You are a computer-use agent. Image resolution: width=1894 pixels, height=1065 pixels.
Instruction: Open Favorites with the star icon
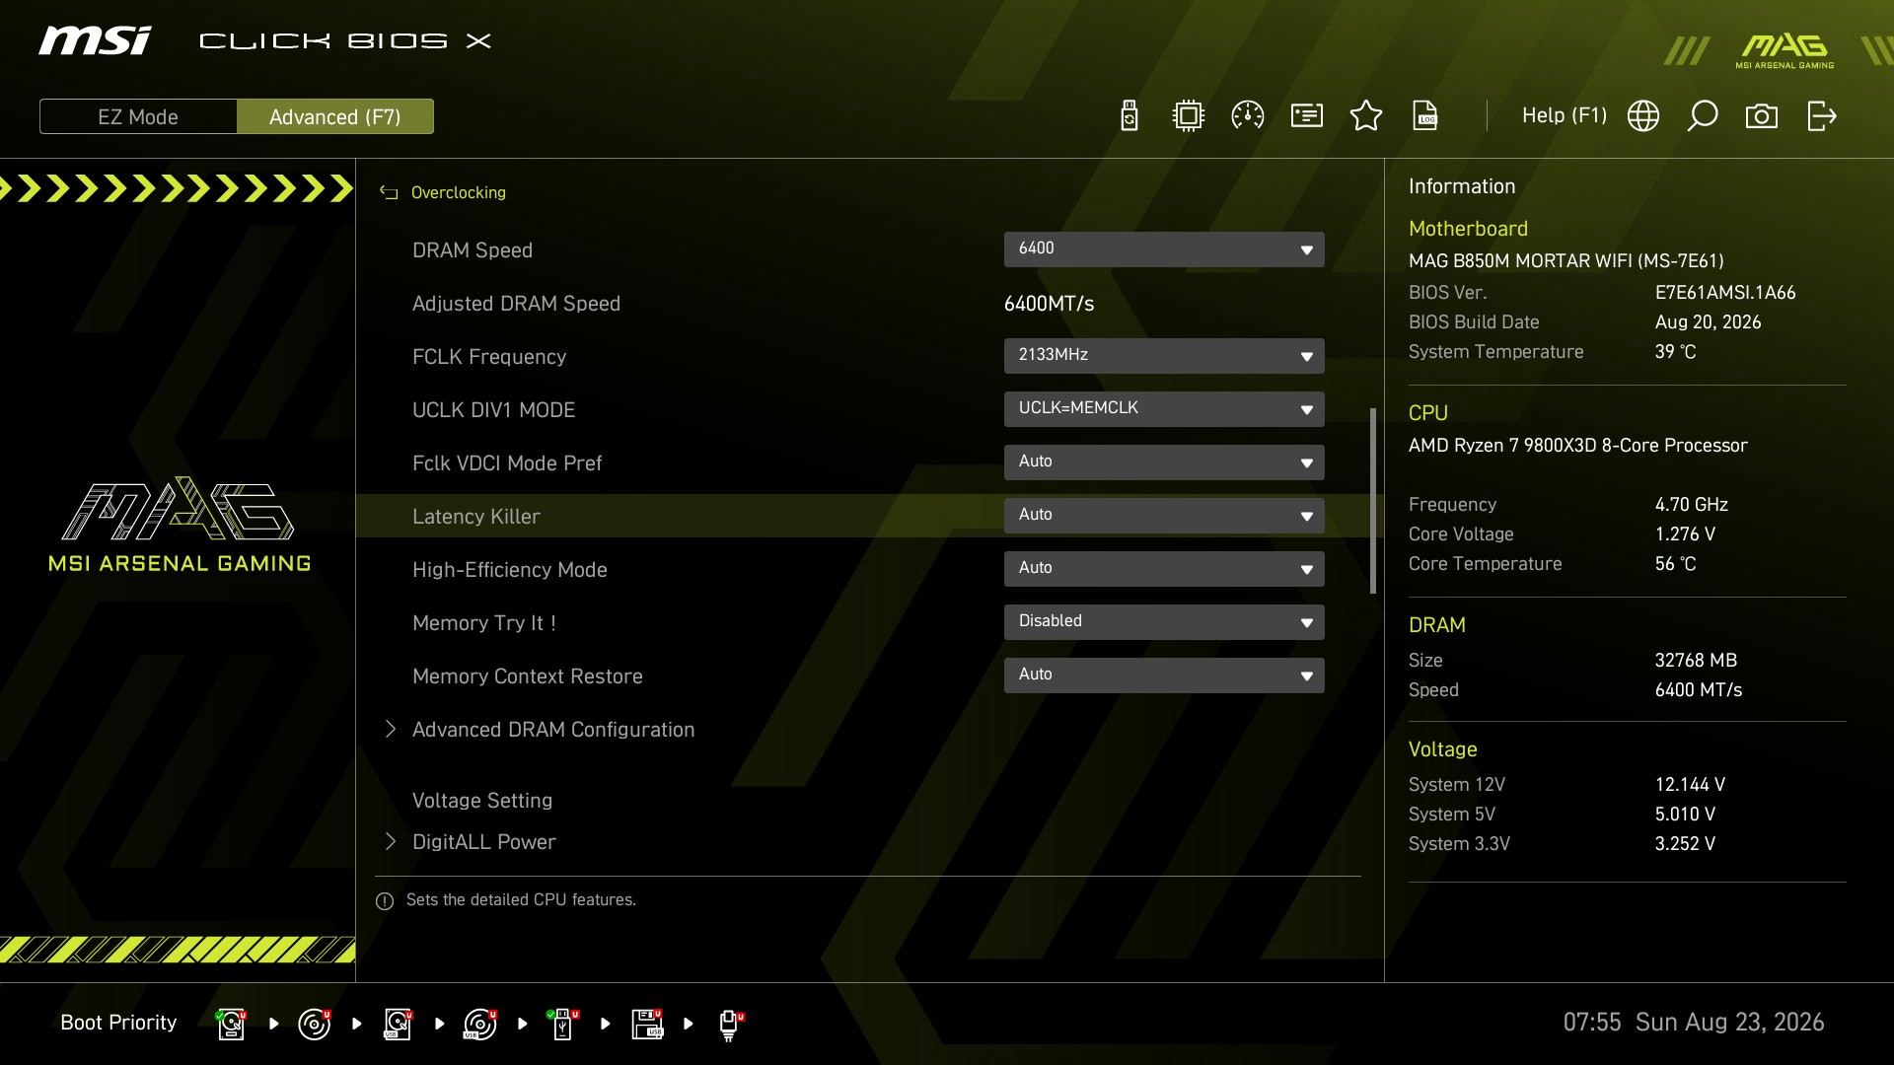click(1366, 116)
